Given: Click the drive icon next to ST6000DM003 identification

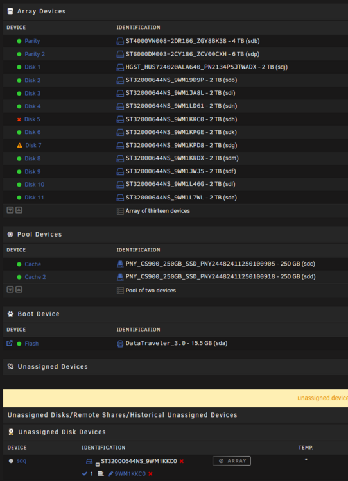Looking at the screenshot, I should click(120, 54).
